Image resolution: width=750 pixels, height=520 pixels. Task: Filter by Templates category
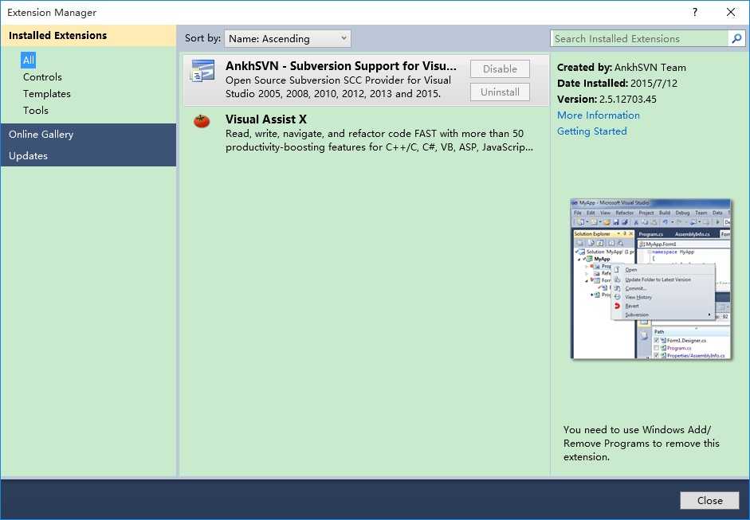pos(46,94)
